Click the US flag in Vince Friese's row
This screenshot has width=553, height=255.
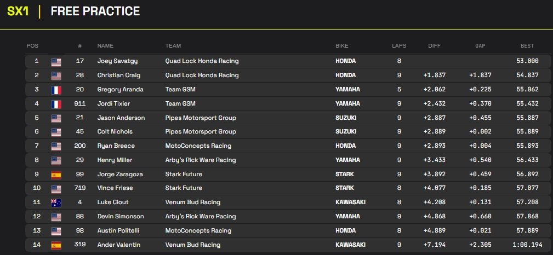tap(56, 188)
